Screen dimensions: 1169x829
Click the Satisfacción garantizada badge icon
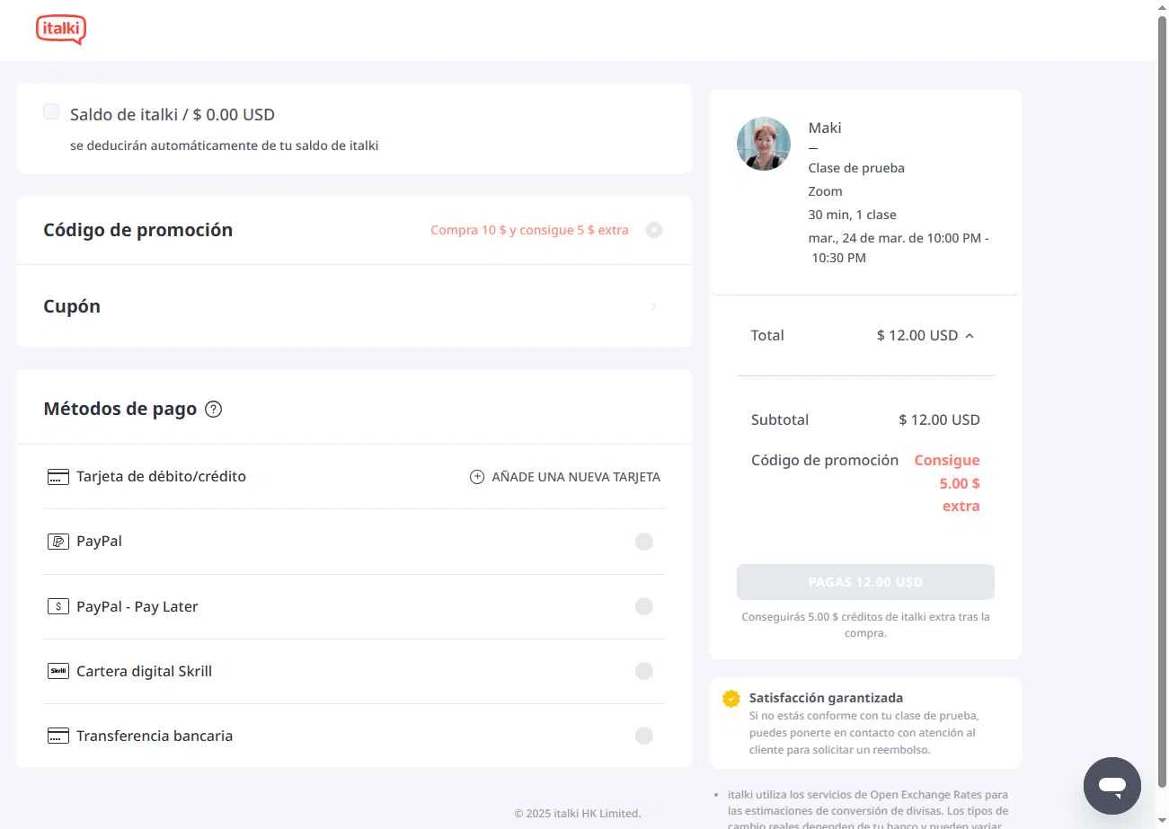[731, 699]
